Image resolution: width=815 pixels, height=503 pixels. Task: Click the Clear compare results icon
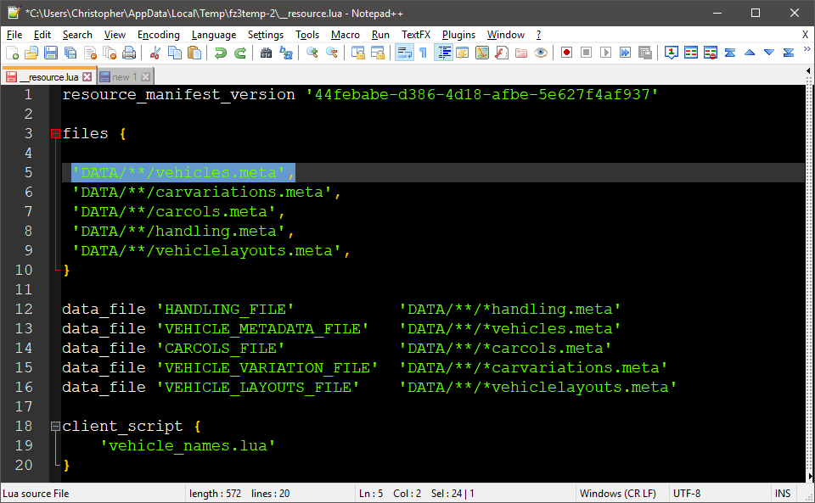pyautogui.click(x=711, y=53)
